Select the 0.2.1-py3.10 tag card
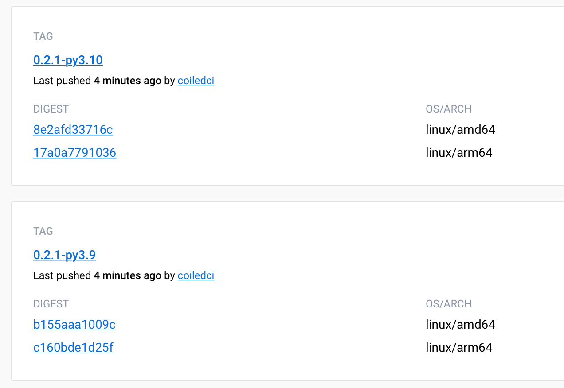This screenshot has width=564, height=388. pos(284,95)
